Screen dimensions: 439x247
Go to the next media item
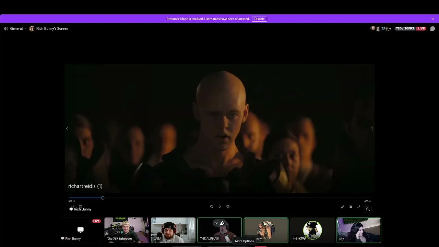[372, 129]
